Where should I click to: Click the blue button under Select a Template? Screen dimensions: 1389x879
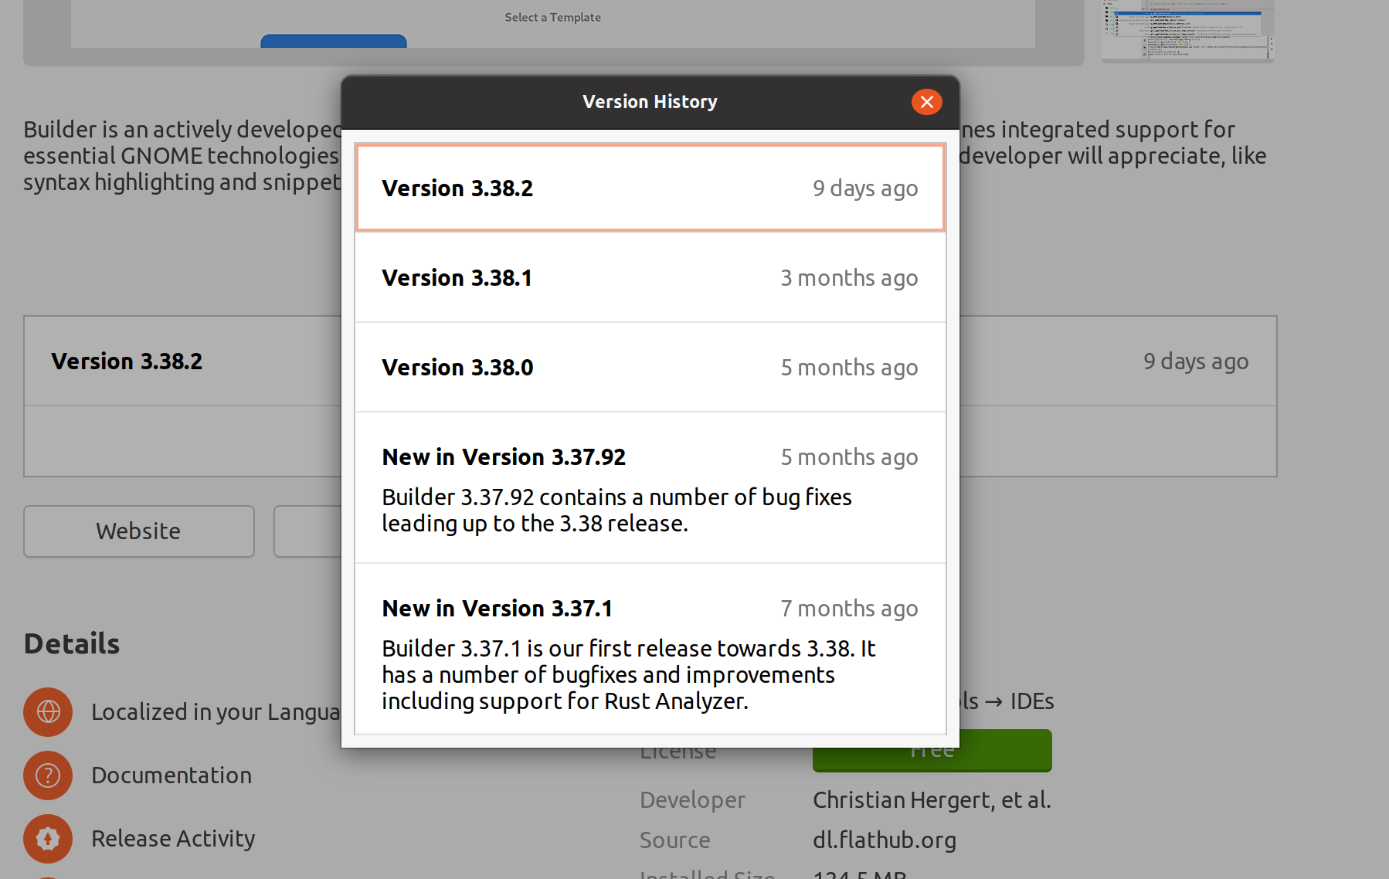(333, 42)
